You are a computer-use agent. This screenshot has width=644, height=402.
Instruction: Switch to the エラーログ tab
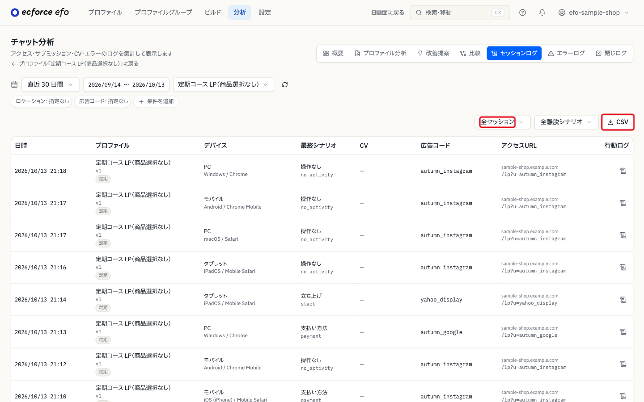(566, 53)
